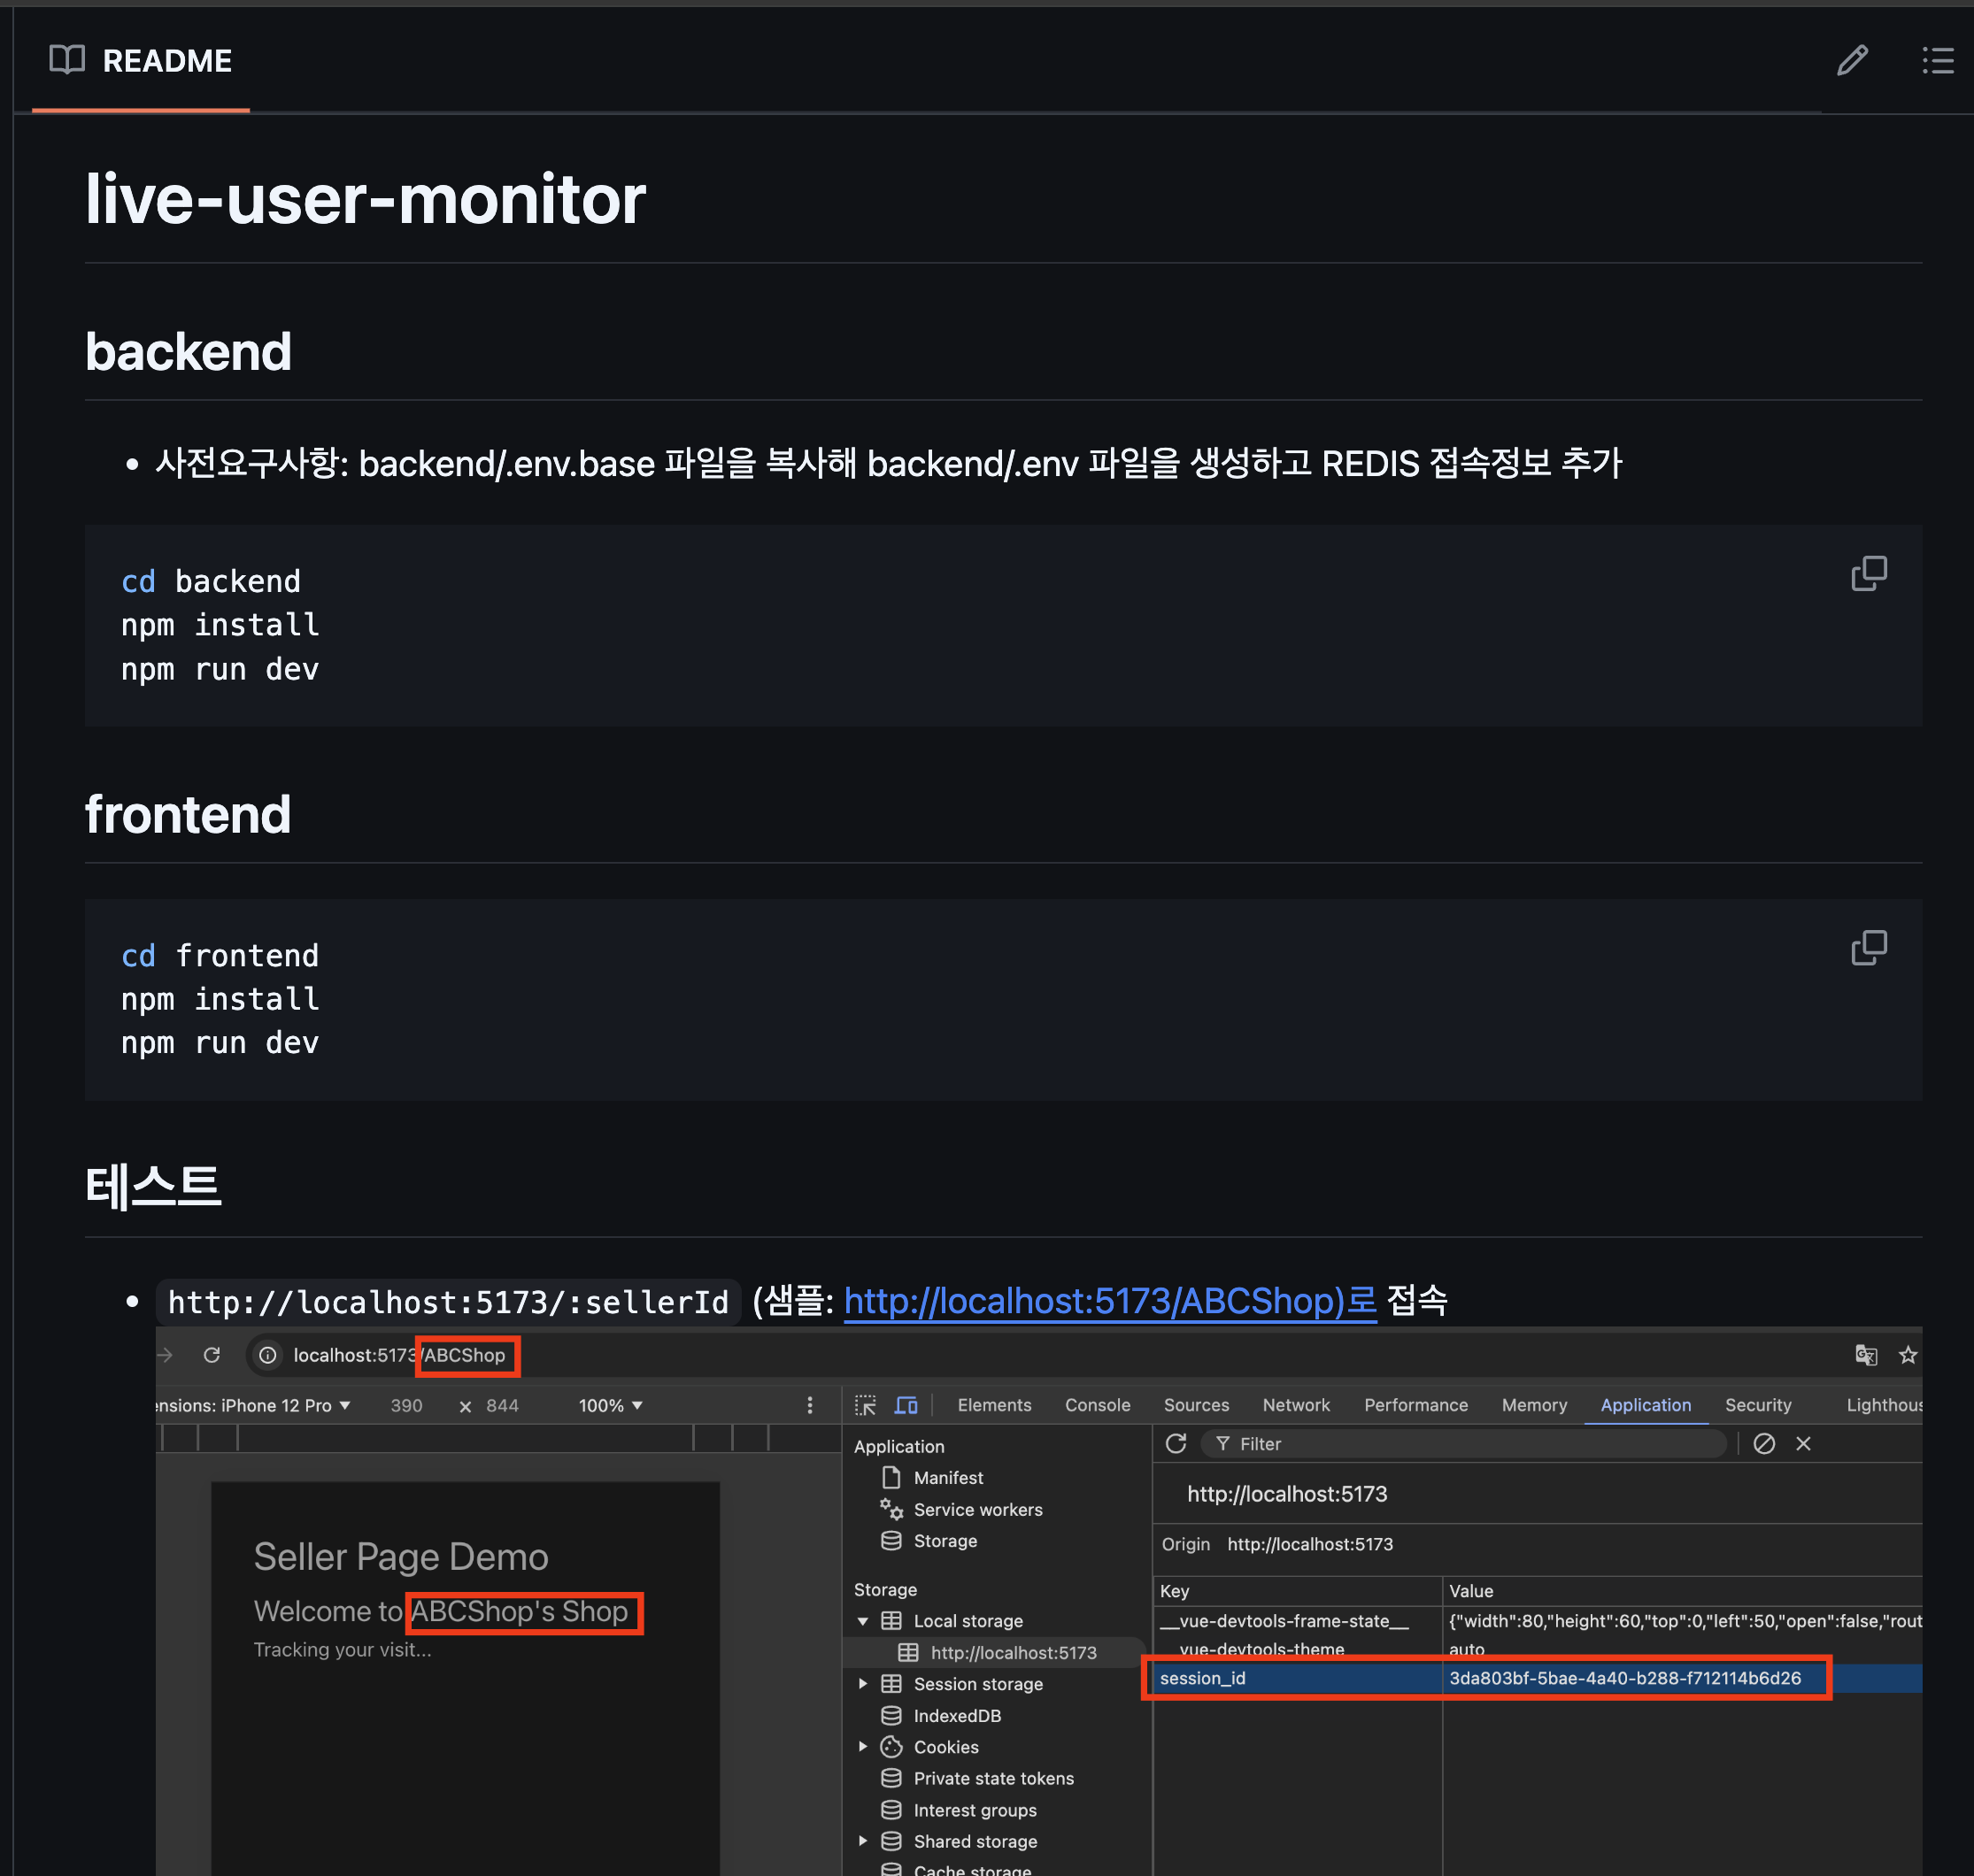Viewport: 1974px width, 1876px height.
Task: Click the clear all storage icon
Action: point(1764,1443)
